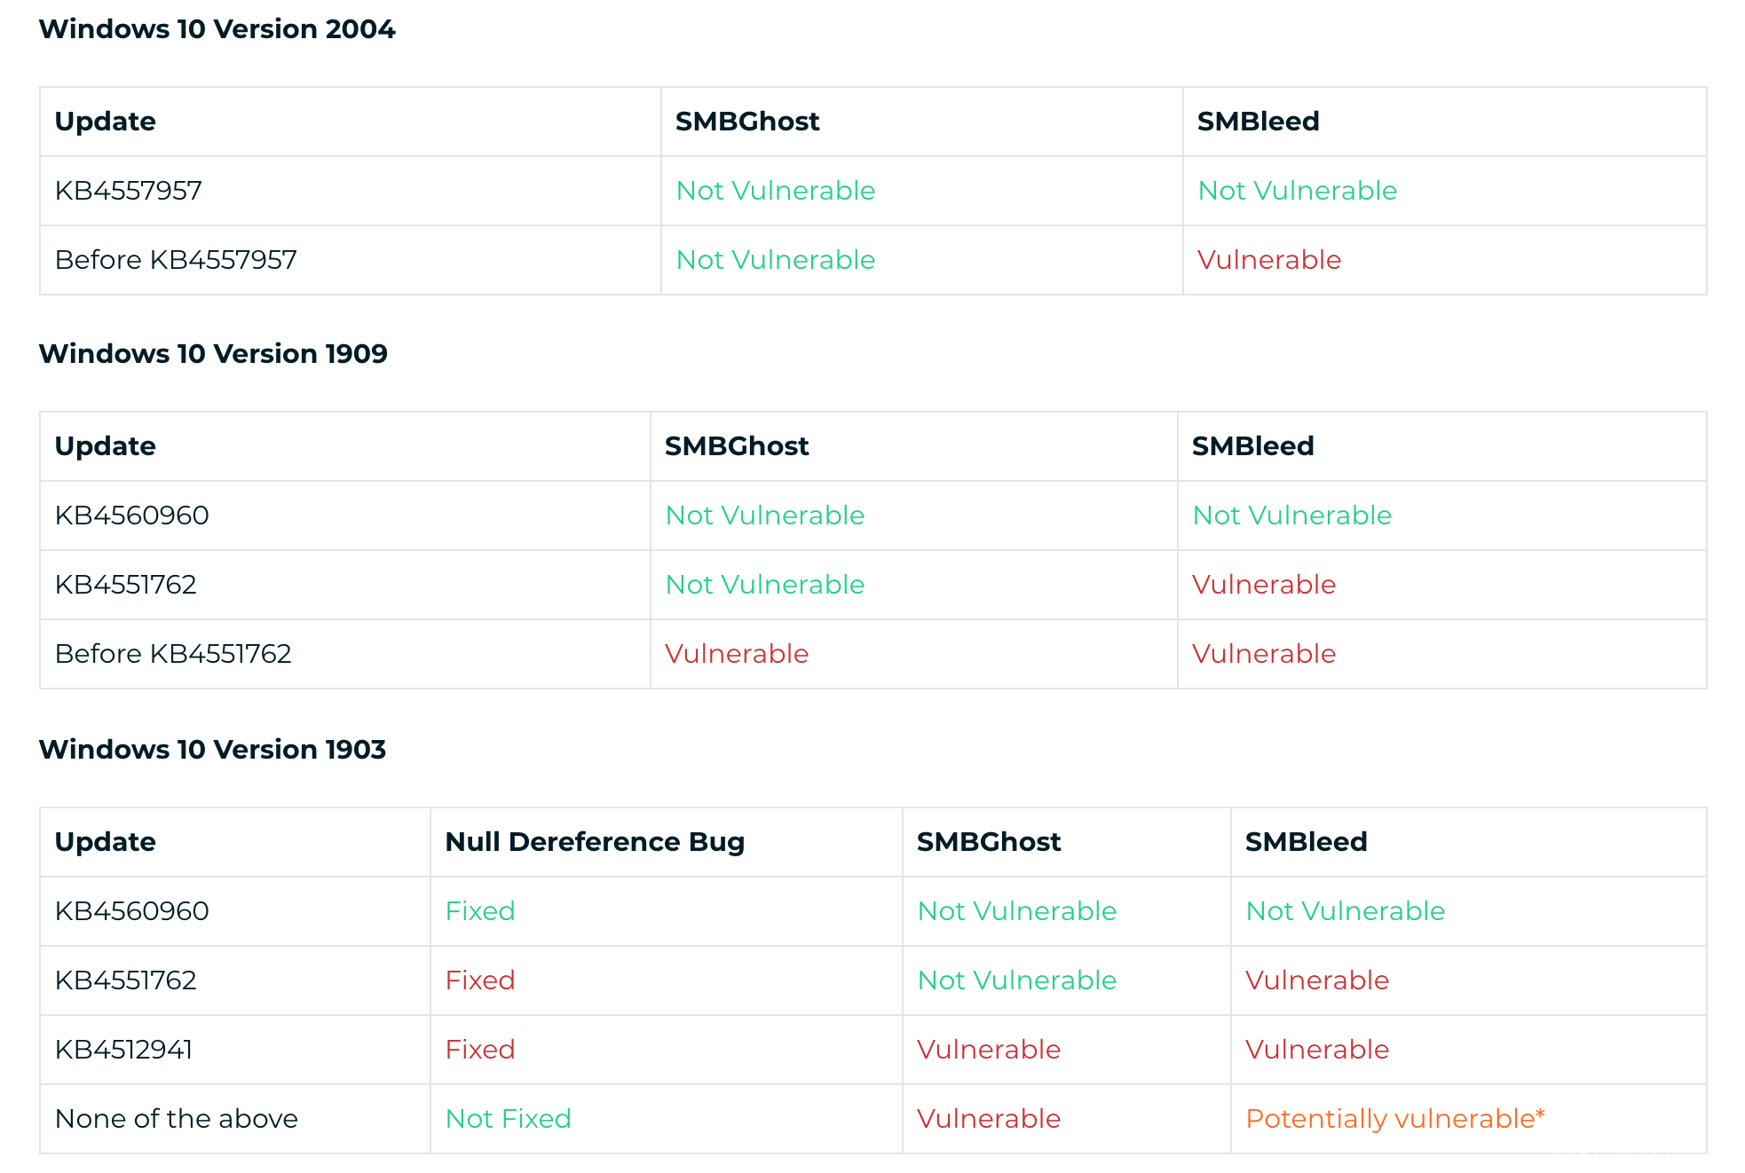This screenshot has width=1745, height=1173.
Task: Select the KB4512941 update cell
Action: [x=124, y=1050]
